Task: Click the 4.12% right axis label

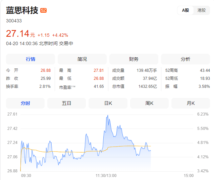Action: [x=203, y=157]
